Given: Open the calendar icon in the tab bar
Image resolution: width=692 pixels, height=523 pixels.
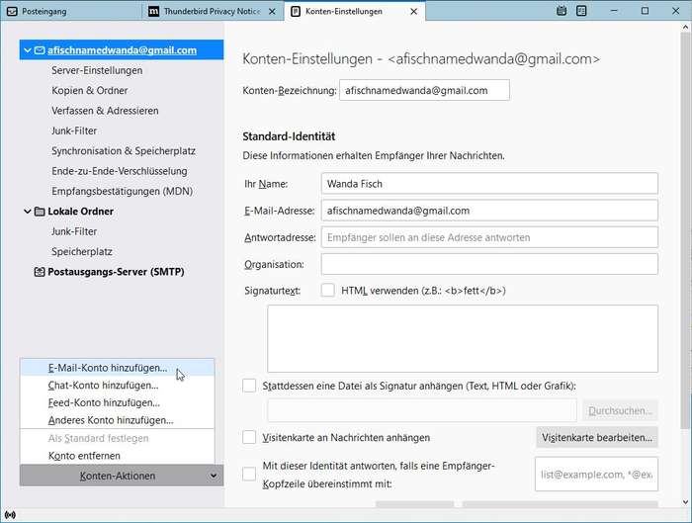Looking at the screenshot, I should click(562, 11).
